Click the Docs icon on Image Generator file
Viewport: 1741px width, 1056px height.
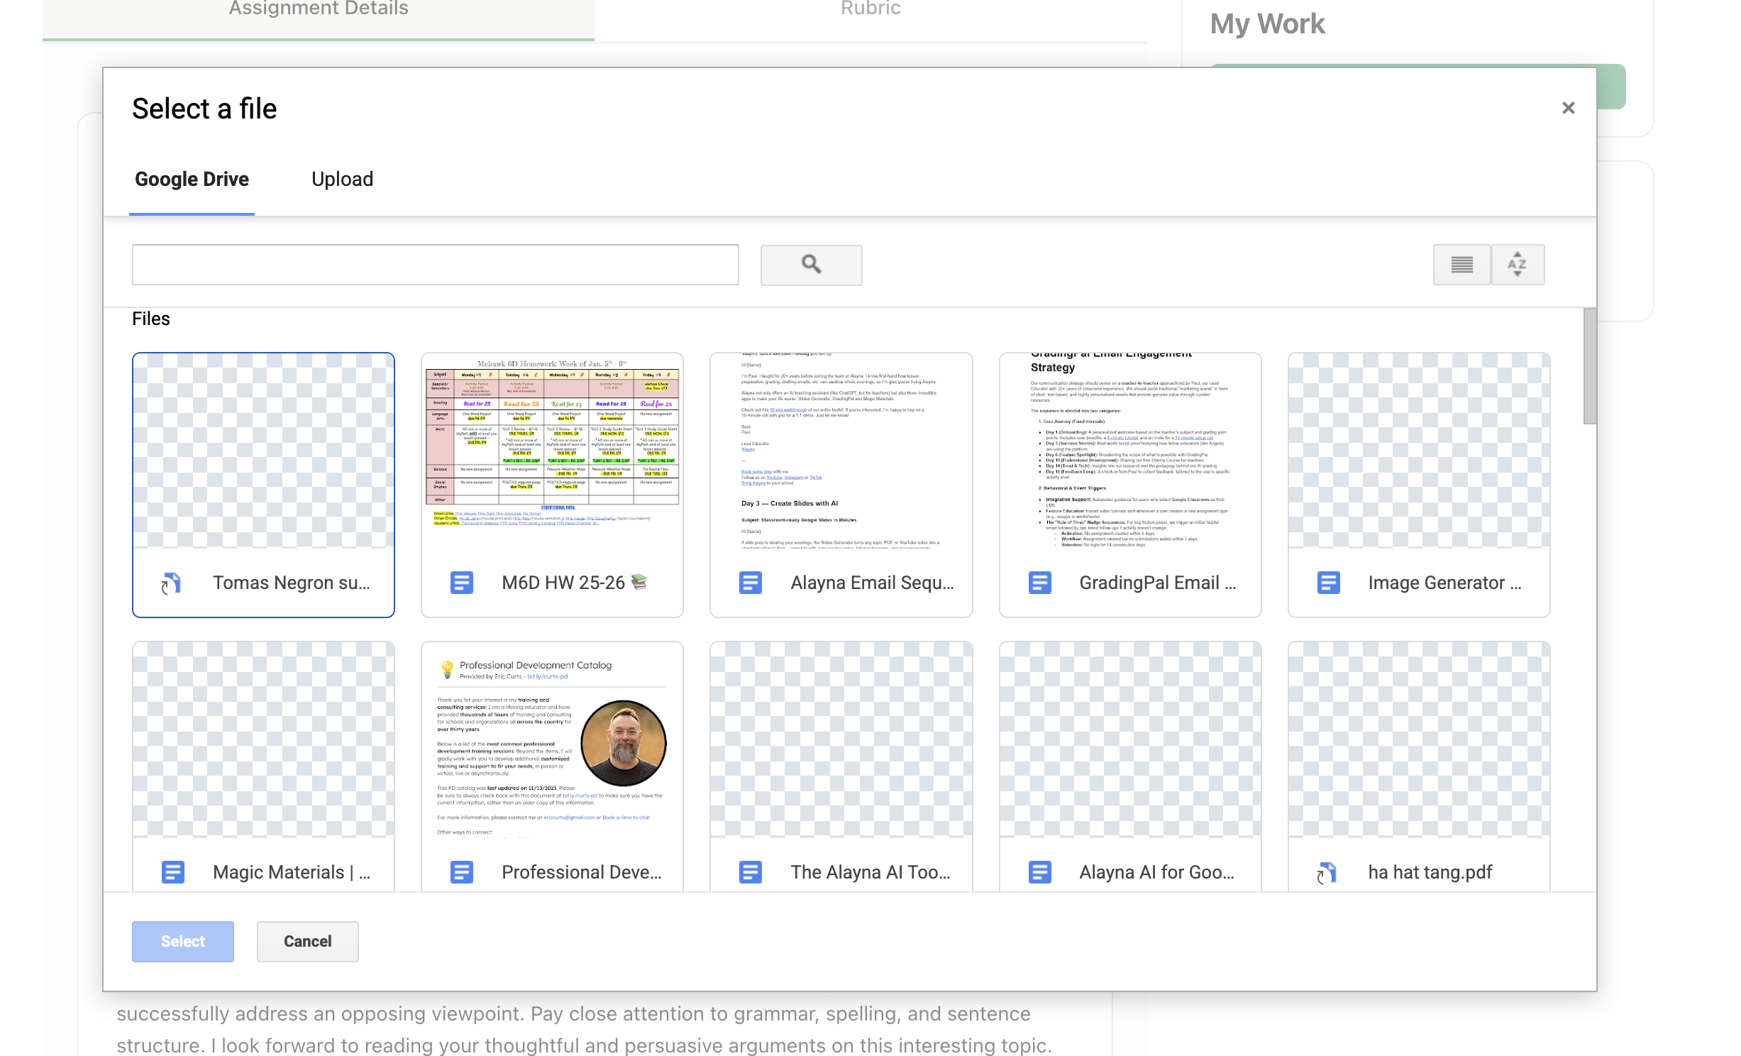pos(1330,582)
